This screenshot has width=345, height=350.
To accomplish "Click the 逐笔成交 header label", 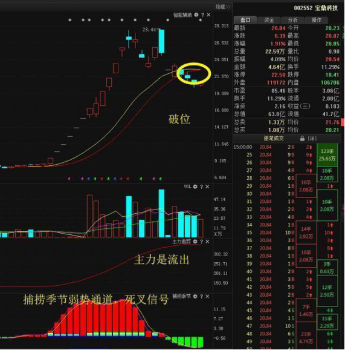I will (x=274, y=139).
